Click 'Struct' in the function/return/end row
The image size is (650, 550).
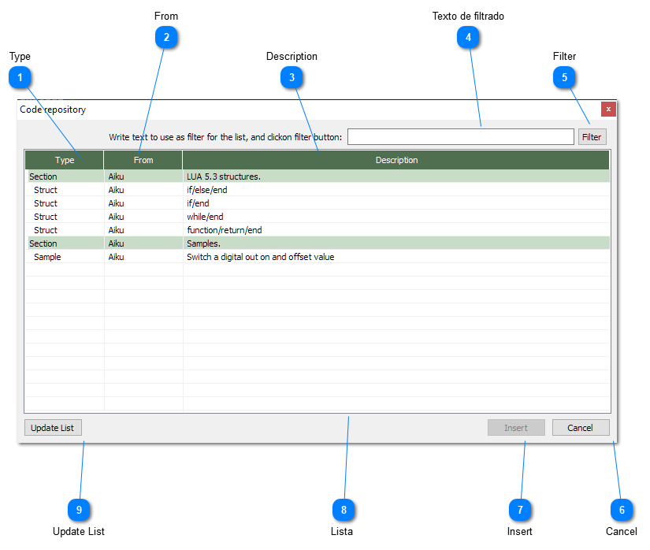click(x=46, y=230)
